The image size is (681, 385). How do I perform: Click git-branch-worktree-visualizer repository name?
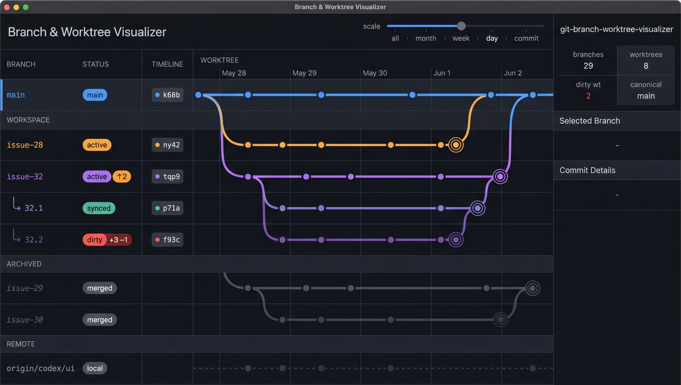pyautogui.click(x=616, y=29)
